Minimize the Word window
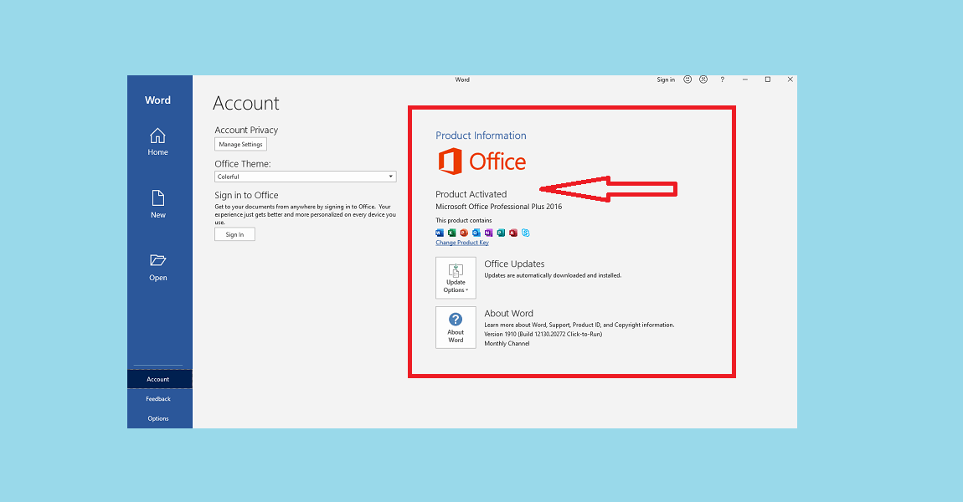This screenshot has height=502, width=963. click(745, 79)
